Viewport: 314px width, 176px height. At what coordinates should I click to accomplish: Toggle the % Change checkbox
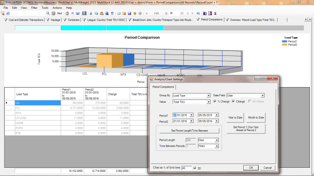click(215, 101)
